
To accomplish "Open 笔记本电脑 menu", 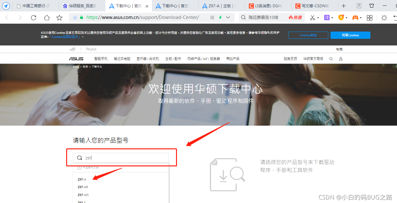I will point(122,59).
